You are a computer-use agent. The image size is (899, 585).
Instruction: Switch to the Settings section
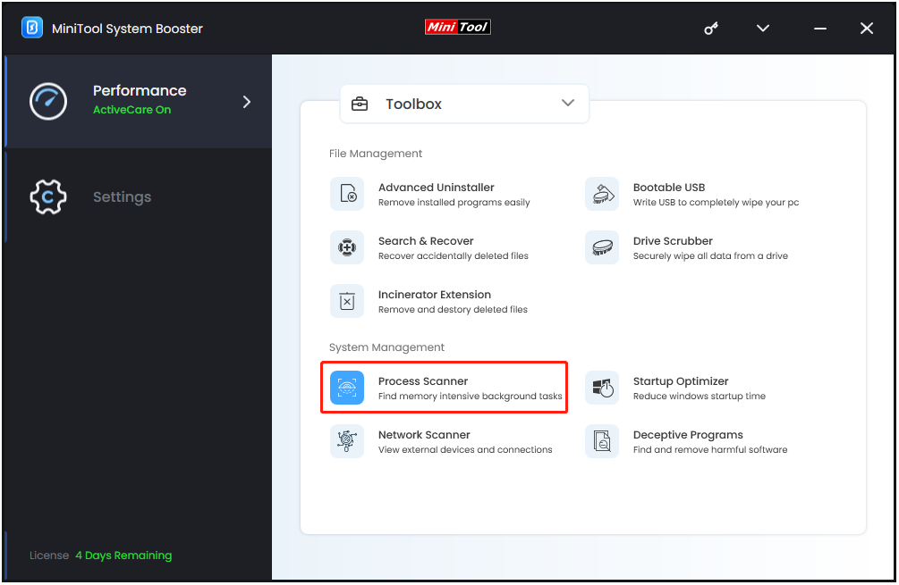[122, 196]
